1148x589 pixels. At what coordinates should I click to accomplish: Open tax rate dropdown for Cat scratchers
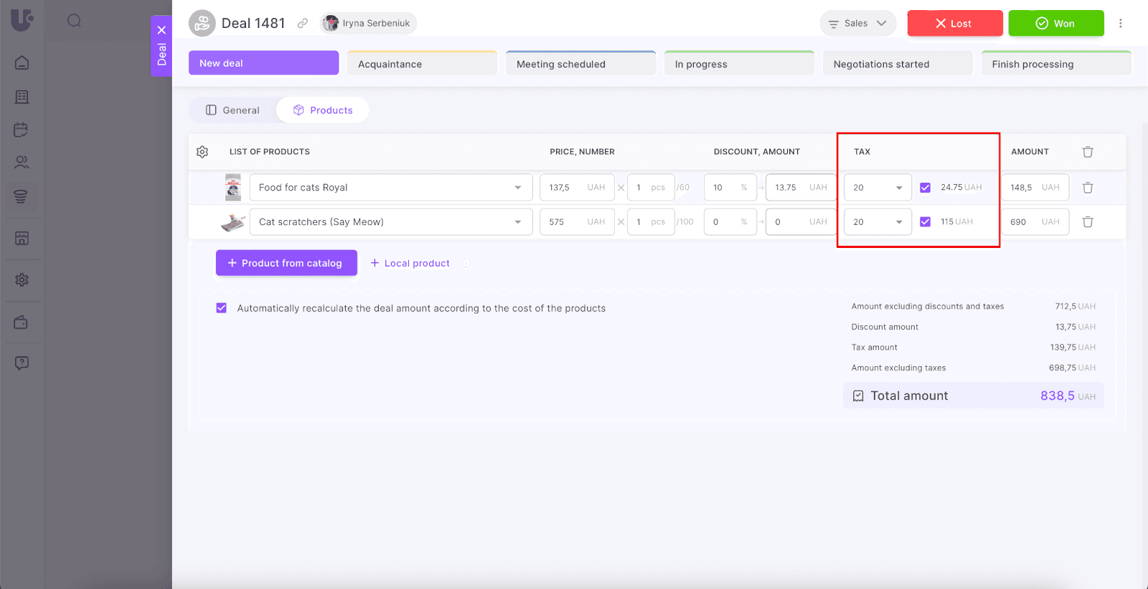(x=898, y=222)
